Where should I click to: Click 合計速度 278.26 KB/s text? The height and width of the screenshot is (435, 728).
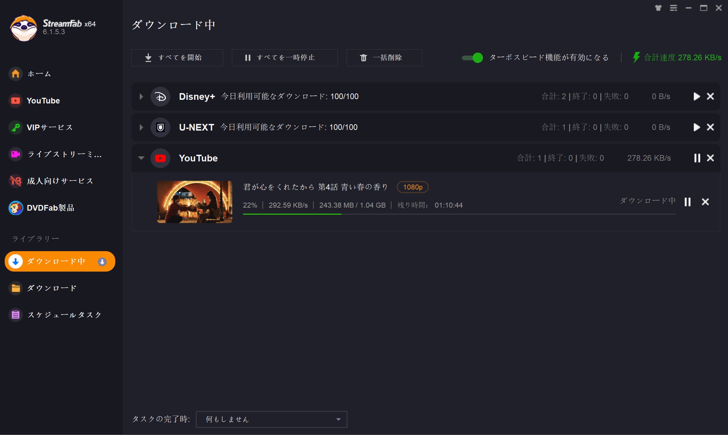(x=683, y=58)
